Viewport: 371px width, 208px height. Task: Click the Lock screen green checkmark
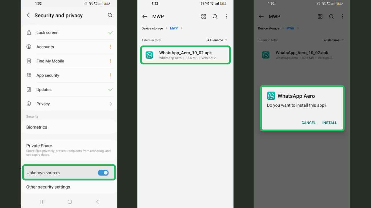click(110, 33)
